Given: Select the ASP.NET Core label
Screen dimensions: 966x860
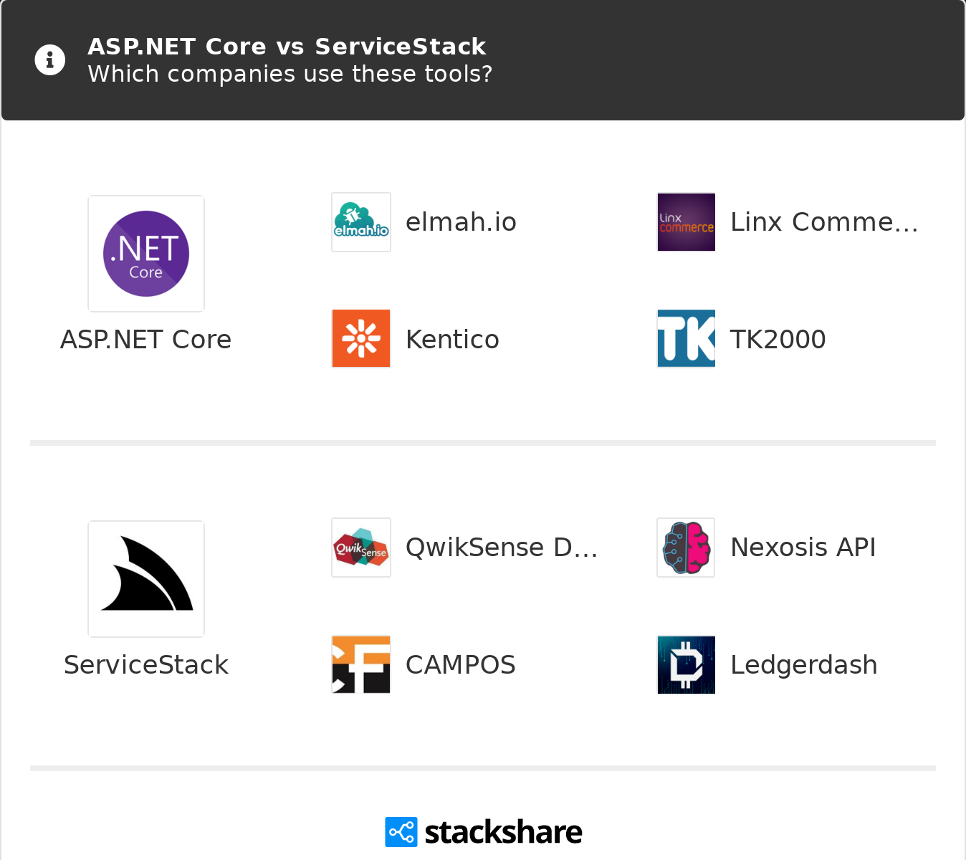Looking at the screenshot, I should point(146,340).
